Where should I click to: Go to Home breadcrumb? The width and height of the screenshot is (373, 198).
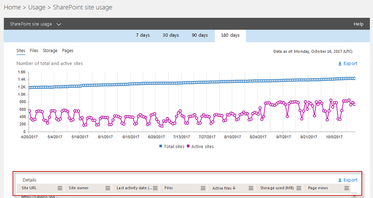pos(12,7)
